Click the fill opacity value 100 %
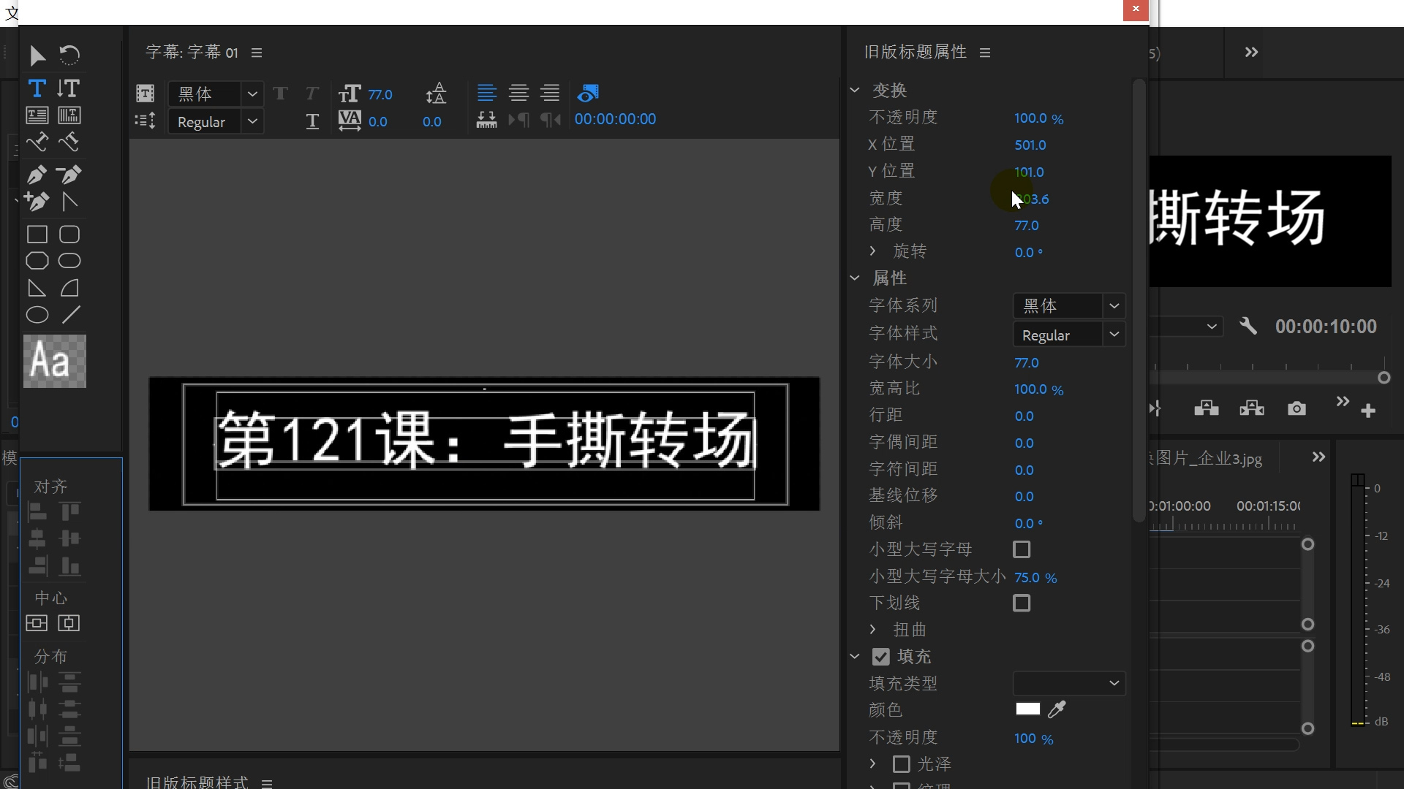Screen dimensions: 1404x789 [x=1033, y=739]
